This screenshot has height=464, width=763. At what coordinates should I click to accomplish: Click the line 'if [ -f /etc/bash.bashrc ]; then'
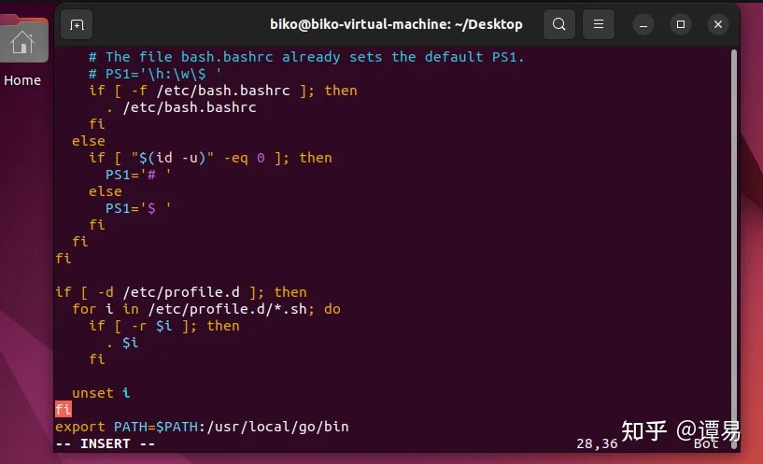[x=223, y=91]
